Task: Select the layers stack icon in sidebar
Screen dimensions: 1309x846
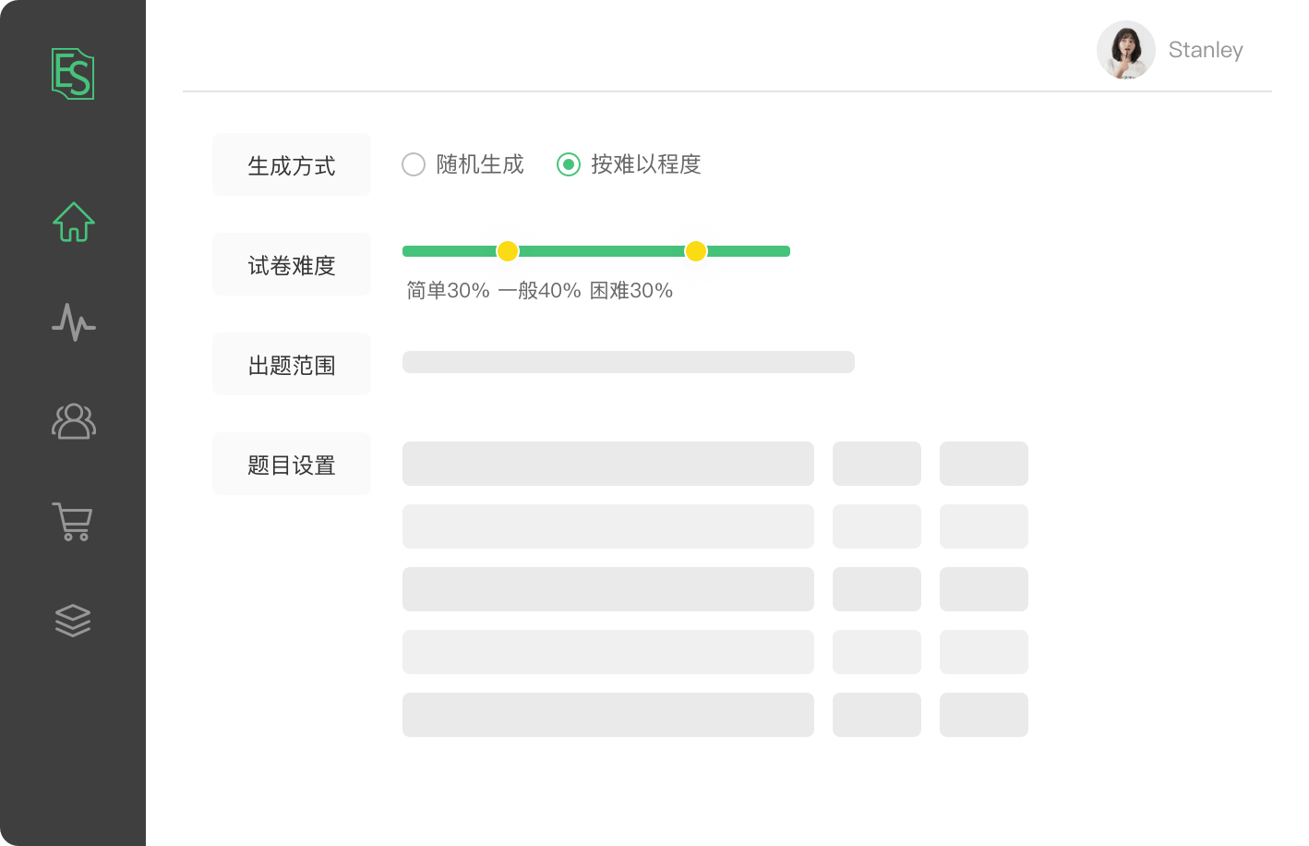Action: 73,620
